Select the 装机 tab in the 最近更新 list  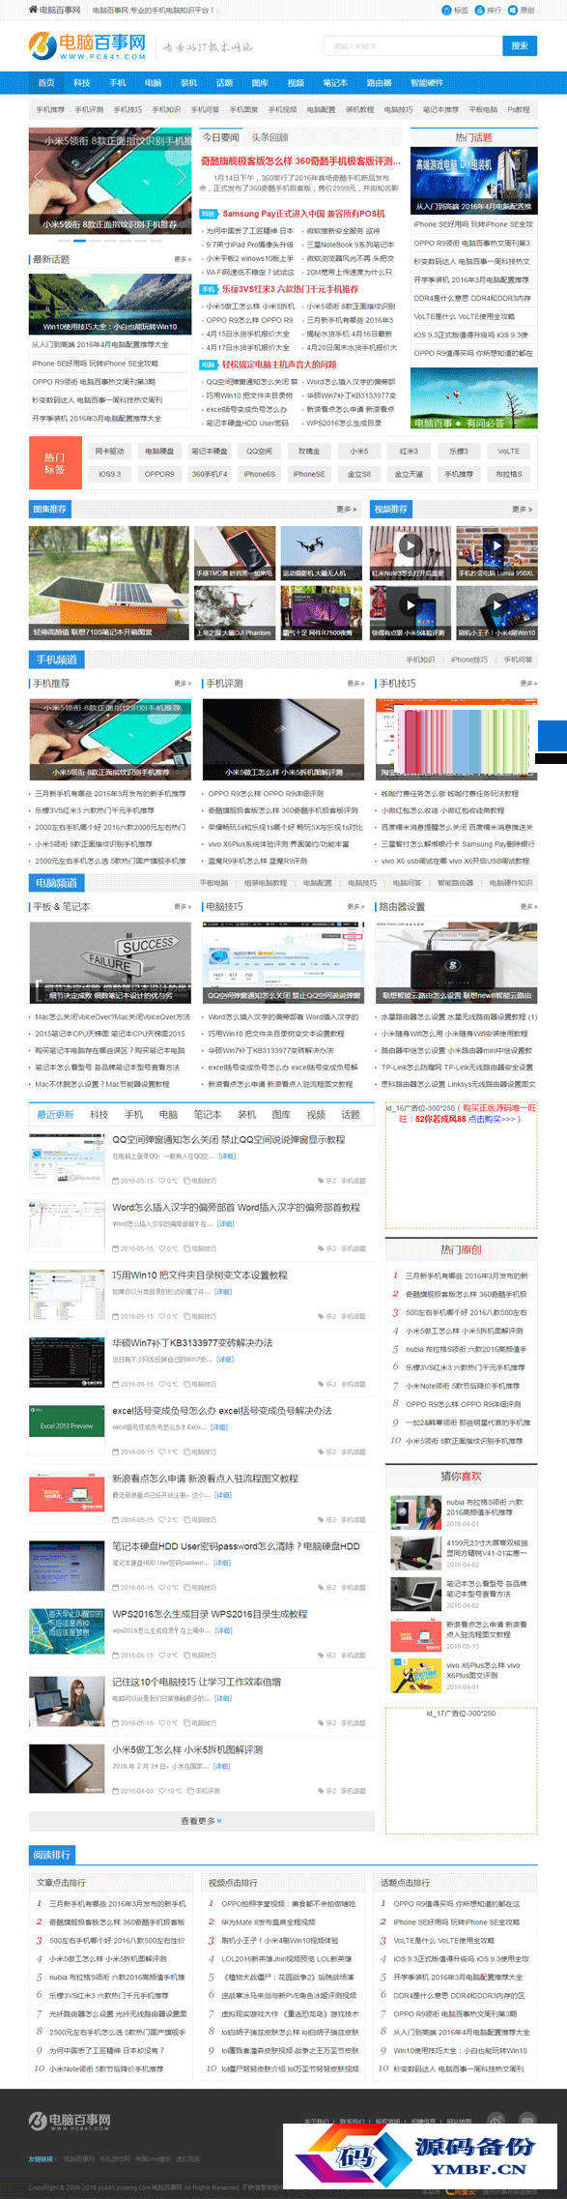pyautogui.click(x=246, y=1115)
